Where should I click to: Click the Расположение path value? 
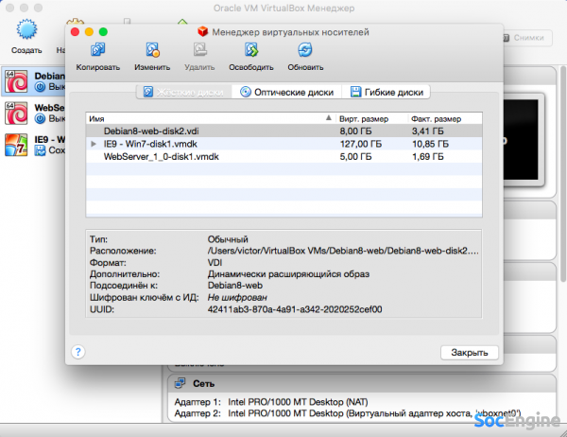tap(343, 251)
